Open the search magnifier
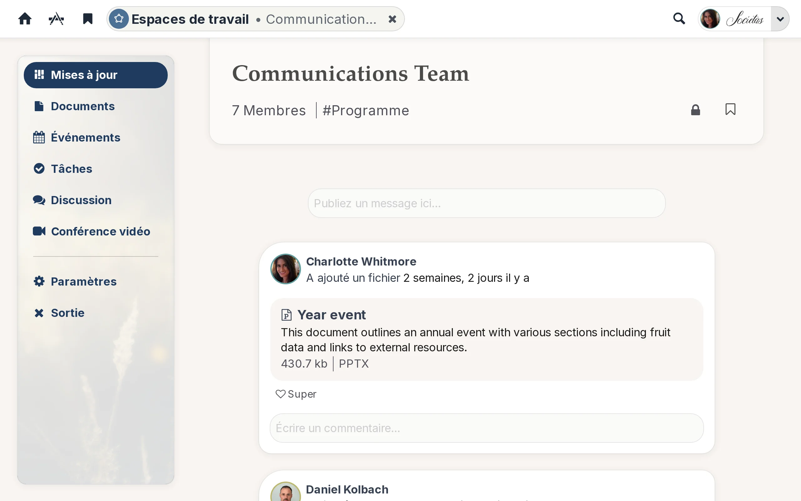 click(679, 18)
